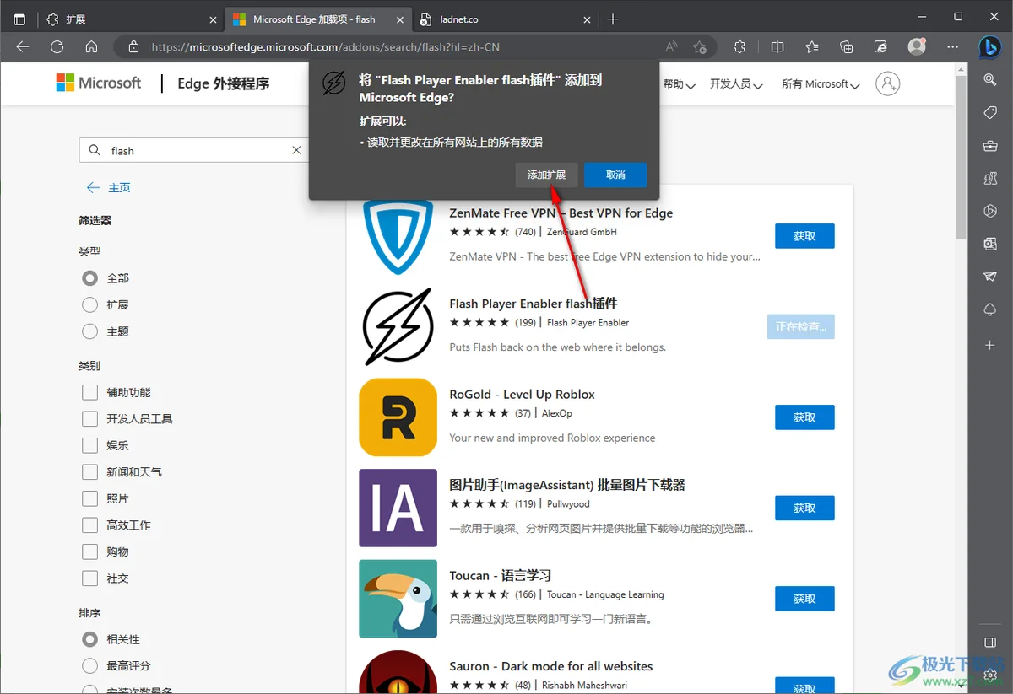
Task: Get the Toucan 语言学习 extension
Action: tap(804, 599)
